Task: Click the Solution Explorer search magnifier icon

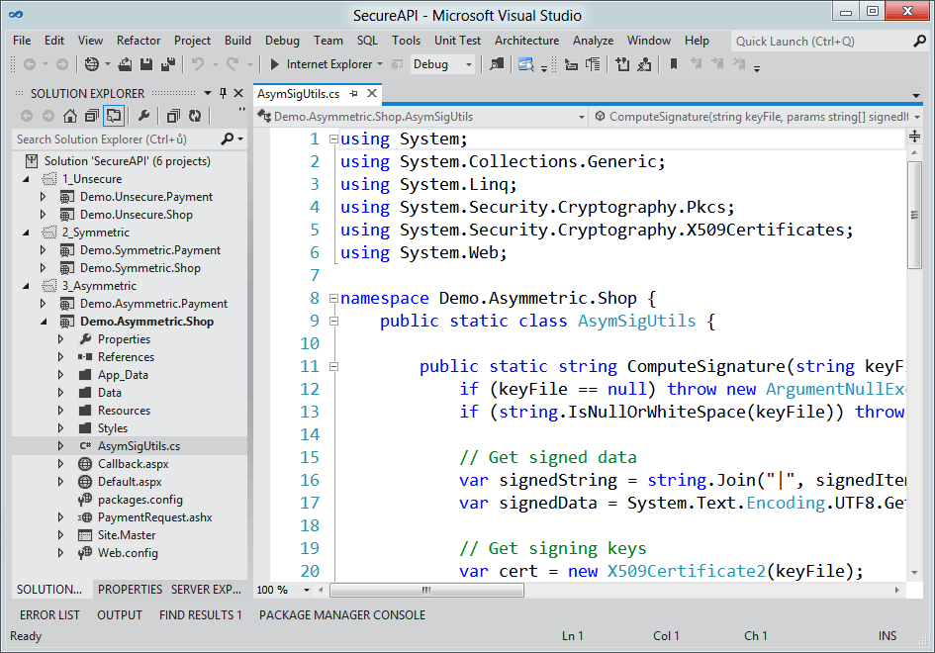Action: point(228,139)
